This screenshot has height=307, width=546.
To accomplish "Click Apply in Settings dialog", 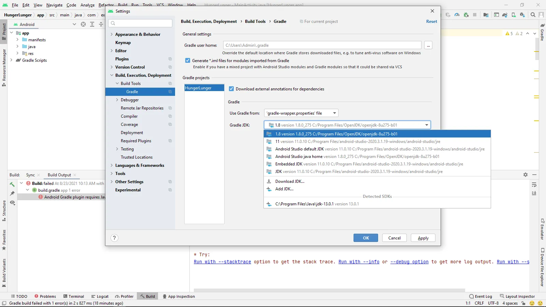I will (423, 238).
